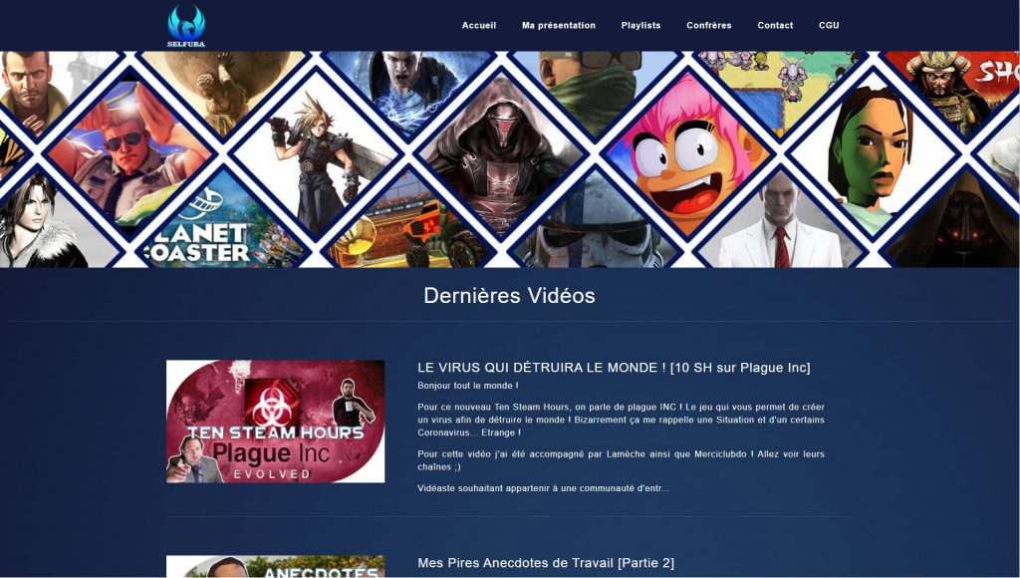Image resolution: width=1020 pixels, height=578 pixels.
Task: Select the Cloud Strife character diamond tile
Action: pos(316,154)
